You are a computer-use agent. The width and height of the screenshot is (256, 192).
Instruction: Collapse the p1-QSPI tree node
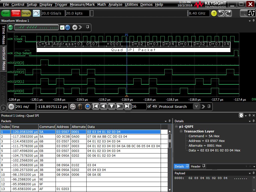click(x=176, y=127)
